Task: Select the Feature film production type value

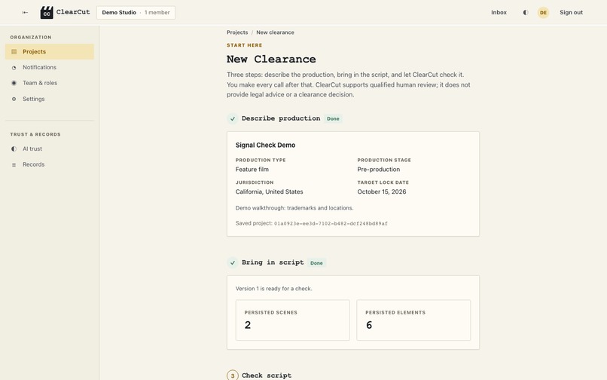Action: click(252, 170)
